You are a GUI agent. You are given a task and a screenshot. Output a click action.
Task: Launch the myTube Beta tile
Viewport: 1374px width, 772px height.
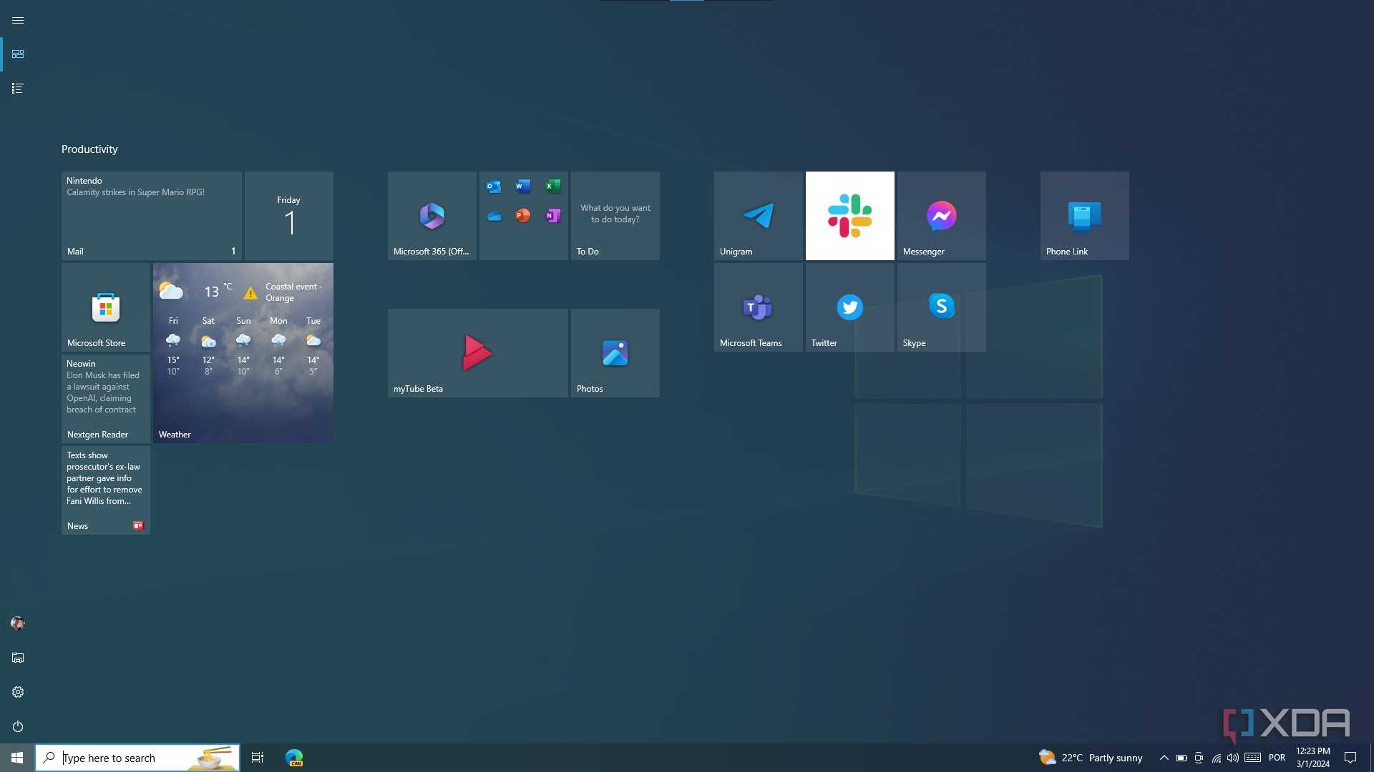477,353
